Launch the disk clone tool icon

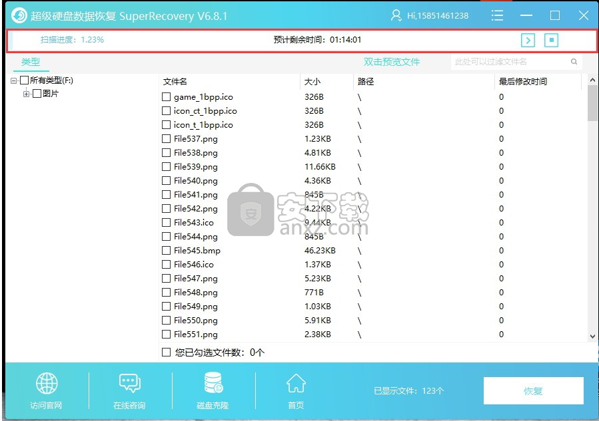tap(213, 384)
